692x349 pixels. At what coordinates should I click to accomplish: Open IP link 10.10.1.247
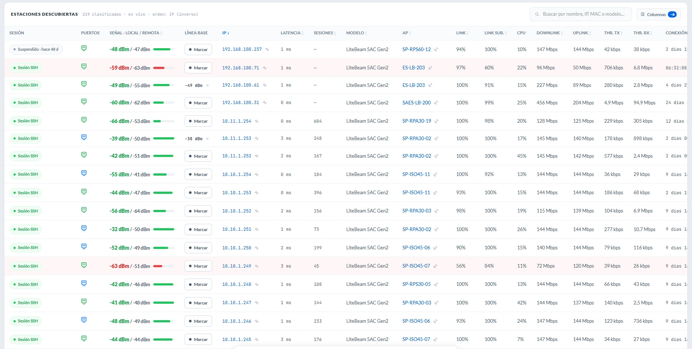point(237,303)
